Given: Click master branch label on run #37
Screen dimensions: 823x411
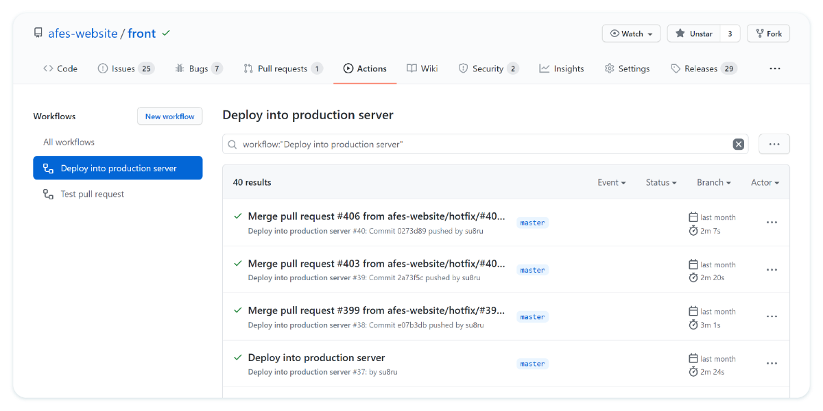Looking at the screenshot, I should (532, 364).
